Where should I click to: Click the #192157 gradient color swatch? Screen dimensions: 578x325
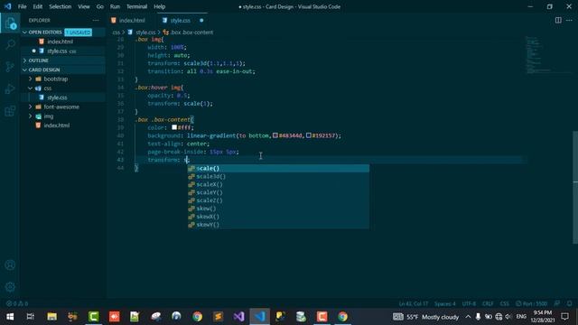(309, 135)
